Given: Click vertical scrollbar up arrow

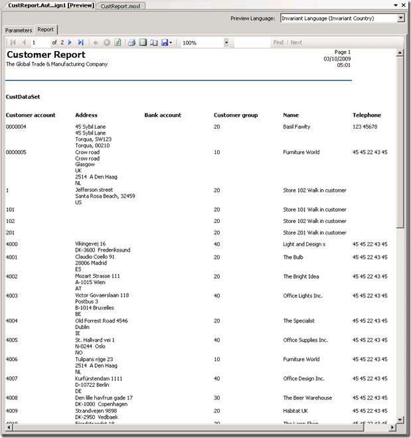Looking at the screenshot, I should [400, 53].
